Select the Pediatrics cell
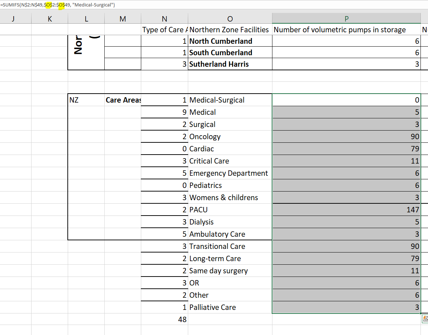The height and width of the screenshot is (335, 428). [x=230, y=185]
